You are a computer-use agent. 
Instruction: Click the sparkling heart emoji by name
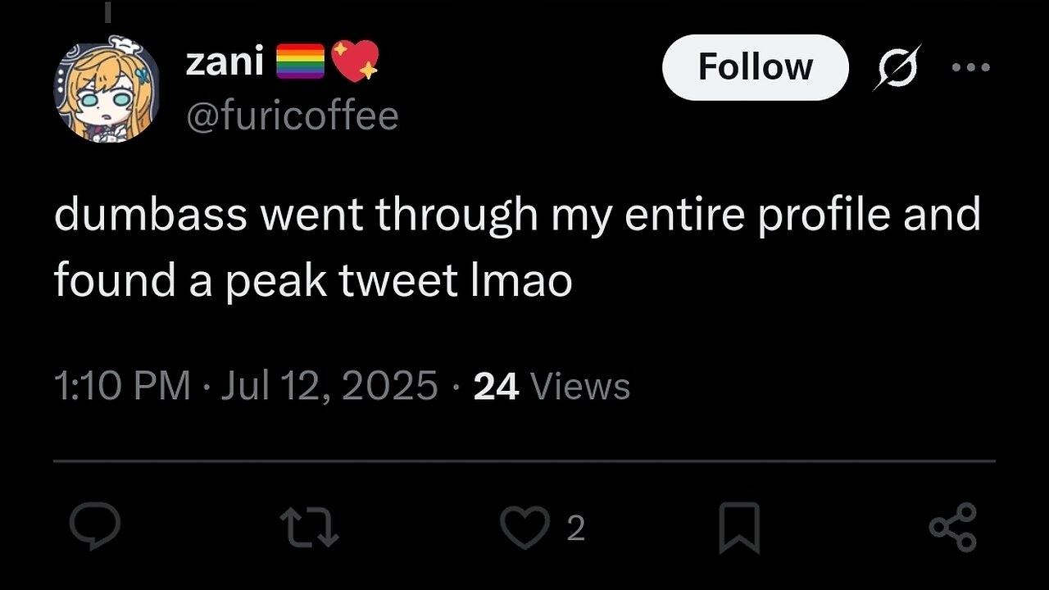[355, 61]
